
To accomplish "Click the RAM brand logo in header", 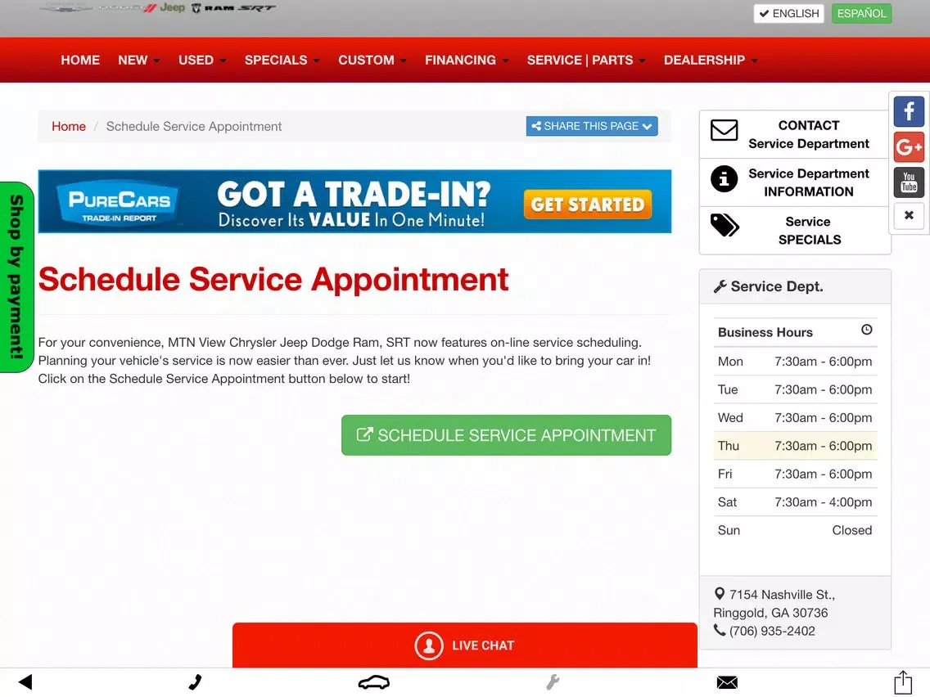I will (212, 7).
